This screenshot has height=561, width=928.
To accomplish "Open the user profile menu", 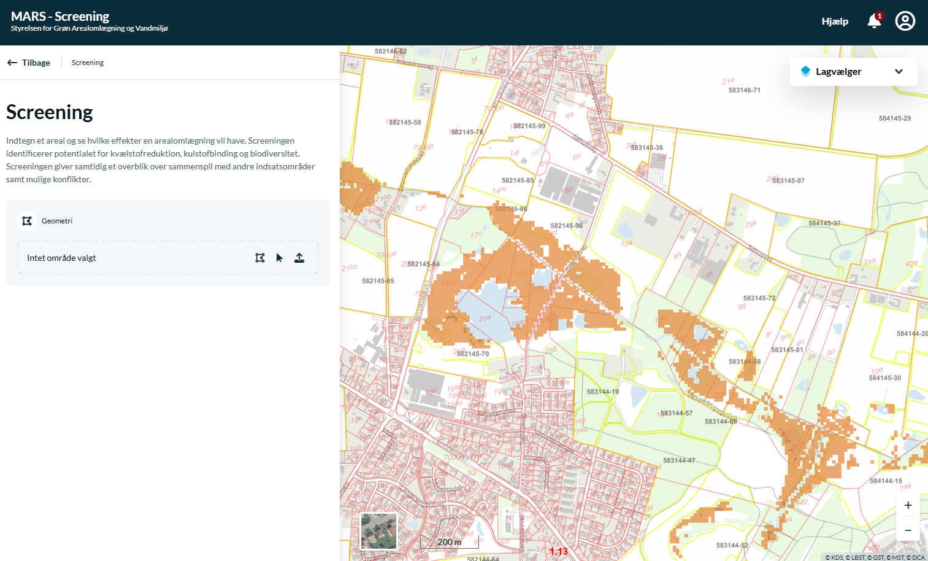I will coord(905,21).
